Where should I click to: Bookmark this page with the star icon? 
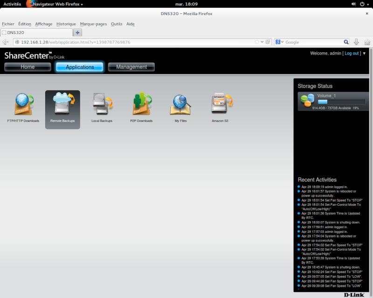[257, 42]
